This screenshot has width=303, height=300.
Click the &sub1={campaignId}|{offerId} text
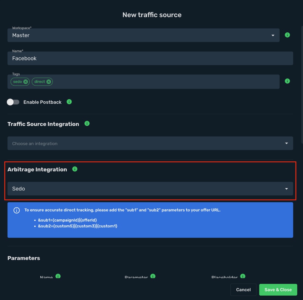[68, 220]
